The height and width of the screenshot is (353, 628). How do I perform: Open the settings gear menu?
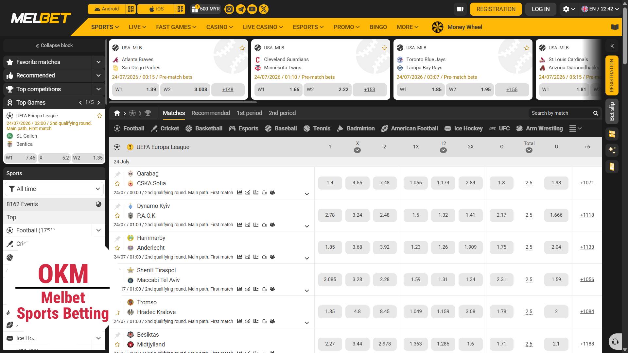[x=569, y=9]
